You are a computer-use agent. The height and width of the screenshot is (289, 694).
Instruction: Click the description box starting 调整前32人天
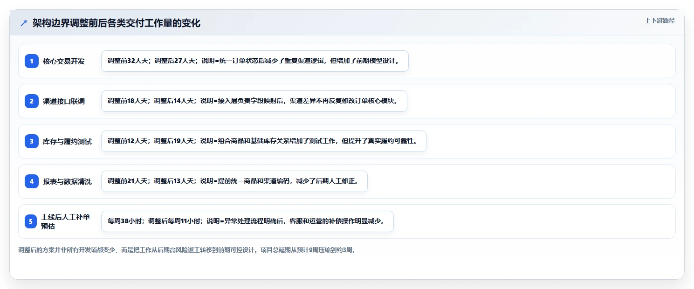(255, 61)
